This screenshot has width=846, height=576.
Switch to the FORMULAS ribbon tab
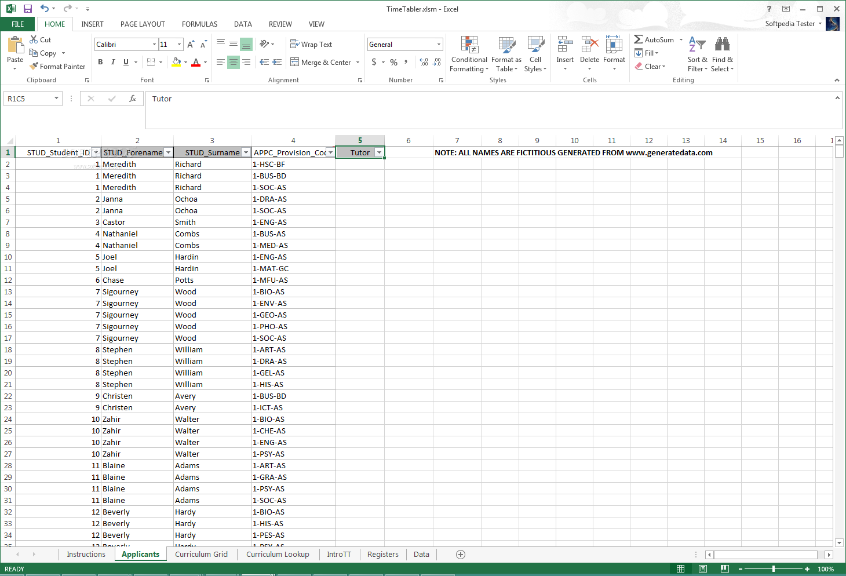(x=199, y=24)
